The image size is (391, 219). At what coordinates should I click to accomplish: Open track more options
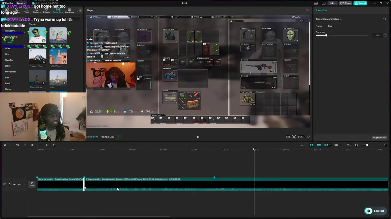(x=24, y=184)
